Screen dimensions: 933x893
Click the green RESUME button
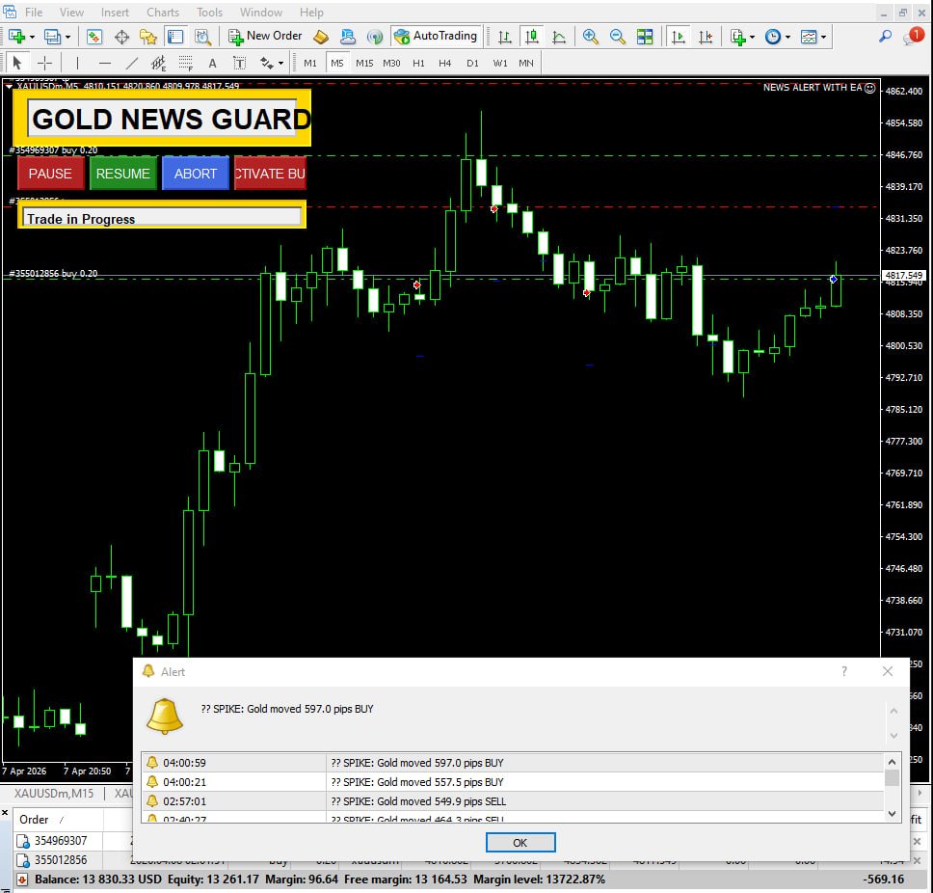123,174
